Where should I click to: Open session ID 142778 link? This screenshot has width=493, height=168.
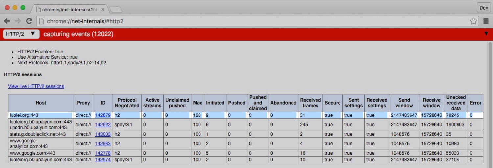103,153
